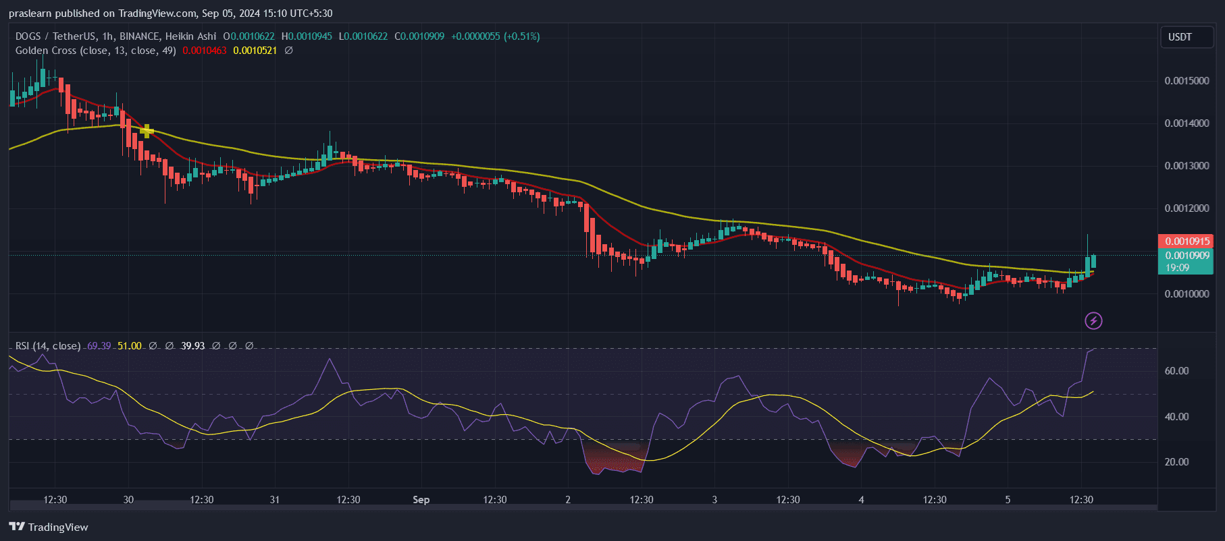The image size is (1225, 541).
Task: Click the open value 0.0010622
Action: click(x=252, y=36)
